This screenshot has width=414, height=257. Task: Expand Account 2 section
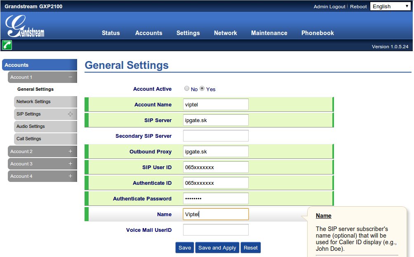coord(70,151)
